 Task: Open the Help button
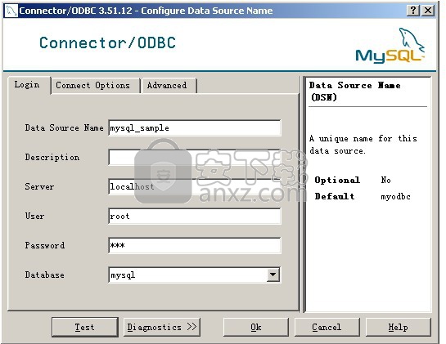pos(398,327)
